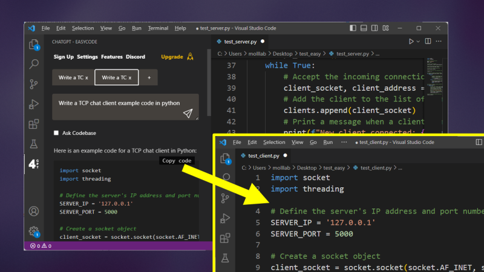
Task: Run the Python file with play icon
Action: coord(411,41)
